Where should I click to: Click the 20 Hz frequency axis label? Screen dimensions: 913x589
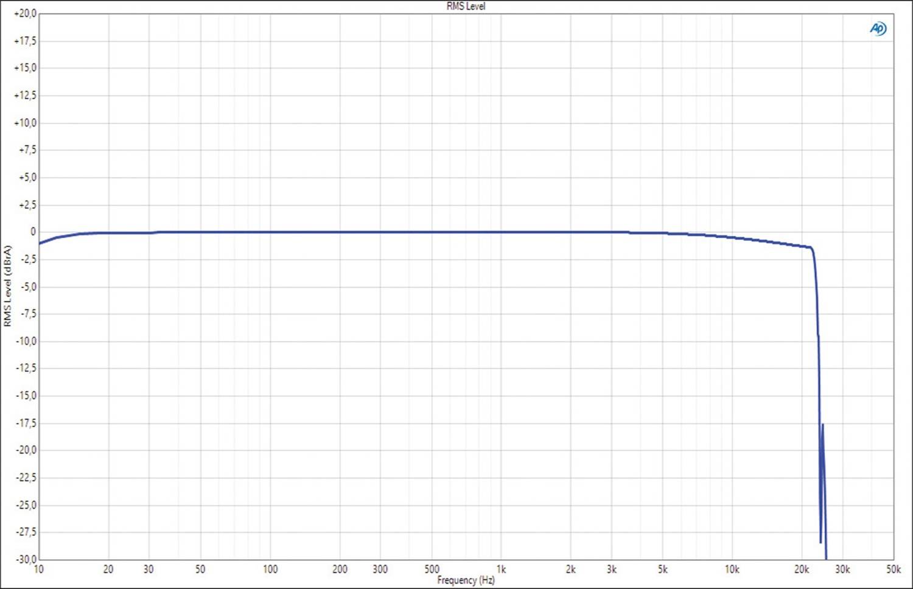[x=108, y=569]
